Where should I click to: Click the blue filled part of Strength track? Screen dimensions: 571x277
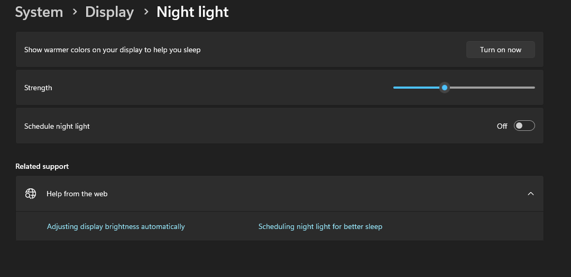(417, 88)
